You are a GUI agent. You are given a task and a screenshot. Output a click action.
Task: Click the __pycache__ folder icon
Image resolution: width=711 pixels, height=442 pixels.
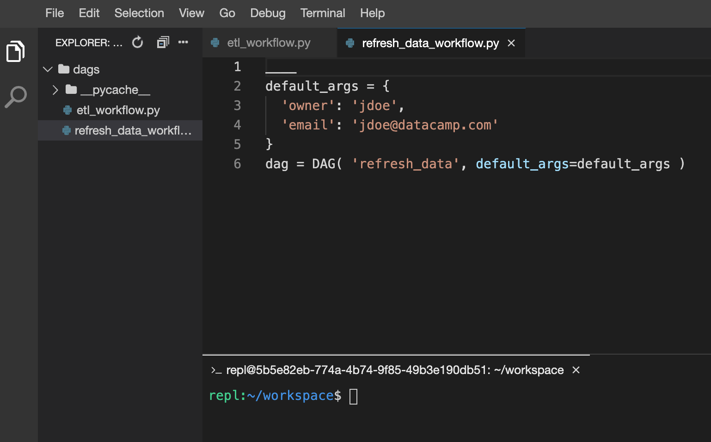click(x=71, y=89)
